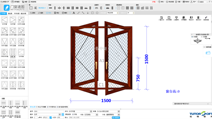212x119 pixels.
Task: Toggle the 双色 dual color checkbox
Action: pos(73,115)
